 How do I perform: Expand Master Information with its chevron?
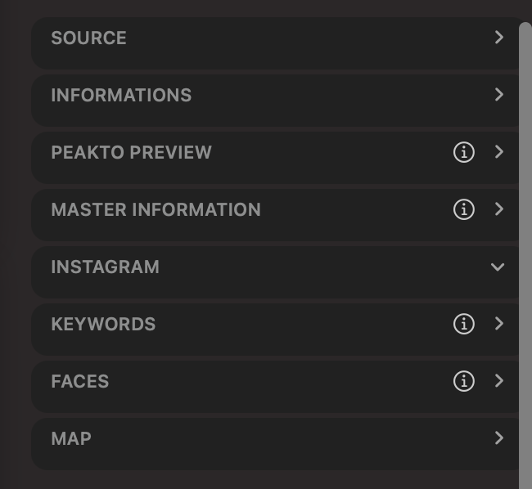(x=498, y=209)
